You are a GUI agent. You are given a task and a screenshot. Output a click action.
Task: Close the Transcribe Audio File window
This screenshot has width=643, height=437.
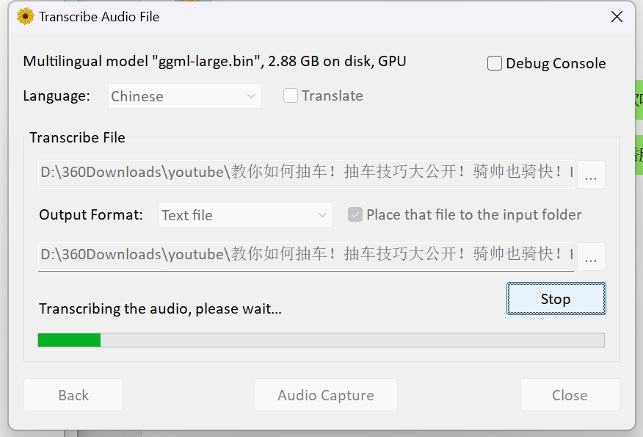617,17
